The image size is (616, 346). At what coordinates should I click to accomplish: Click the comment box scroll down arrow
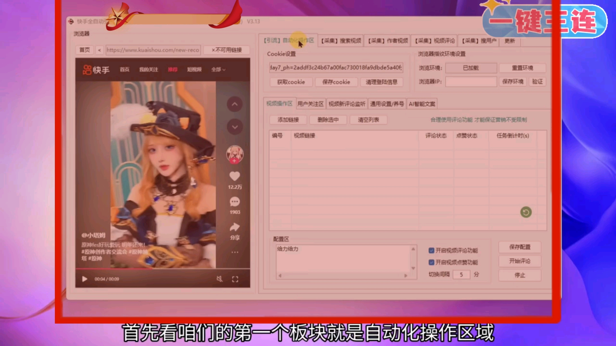413,268
